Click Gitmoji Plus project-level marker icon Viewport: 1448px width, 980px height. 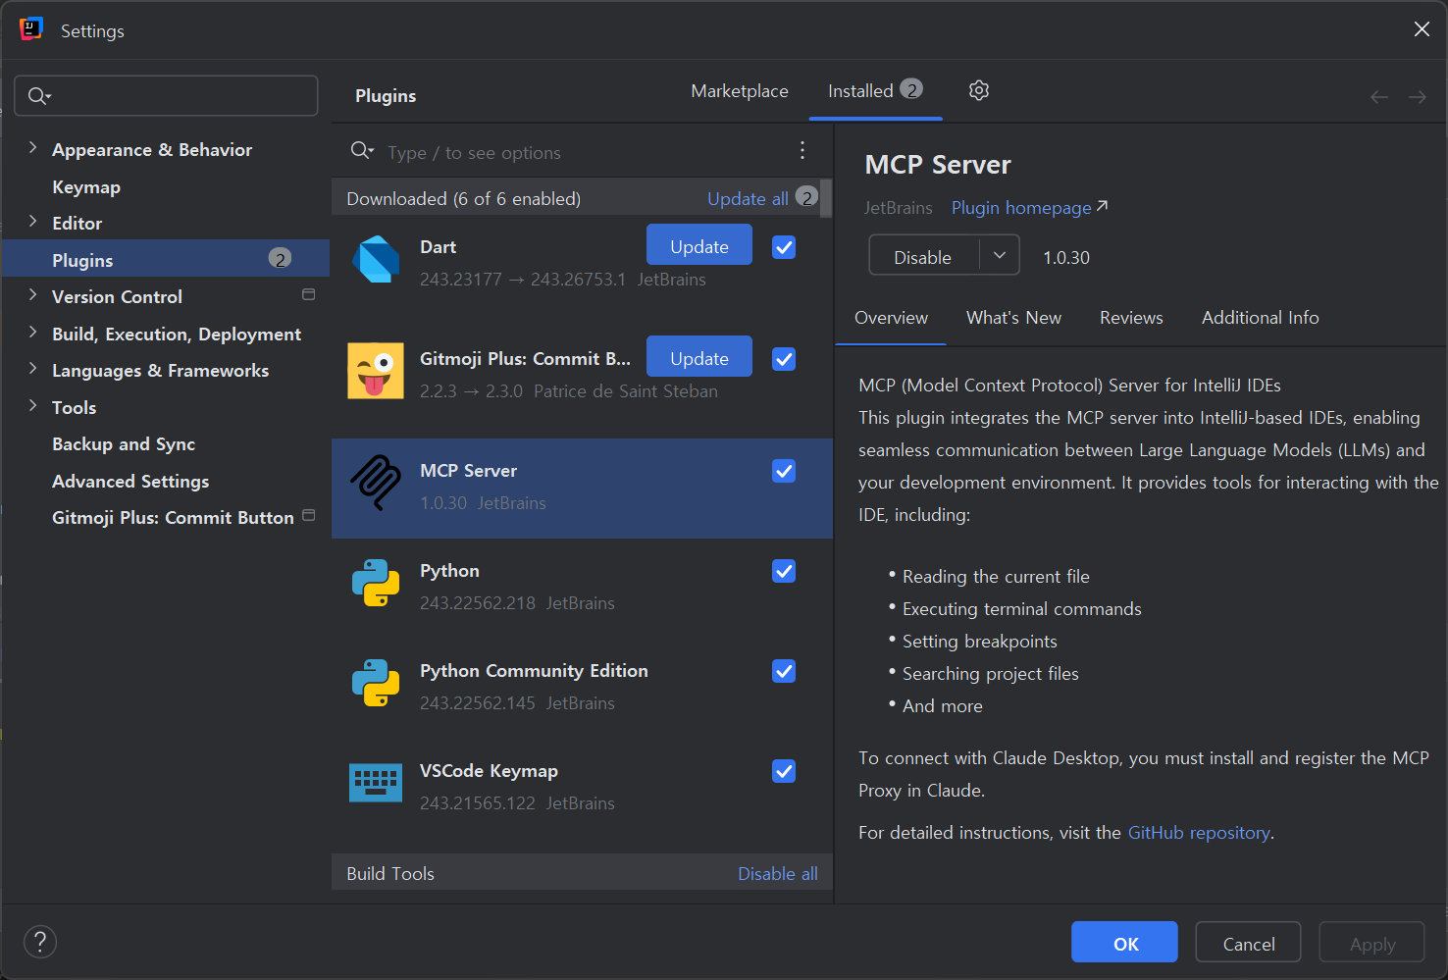click(x=308, y=515)
